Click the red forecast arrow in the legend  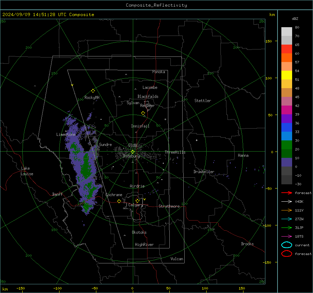pyautogui.click(x=287, y=193)
